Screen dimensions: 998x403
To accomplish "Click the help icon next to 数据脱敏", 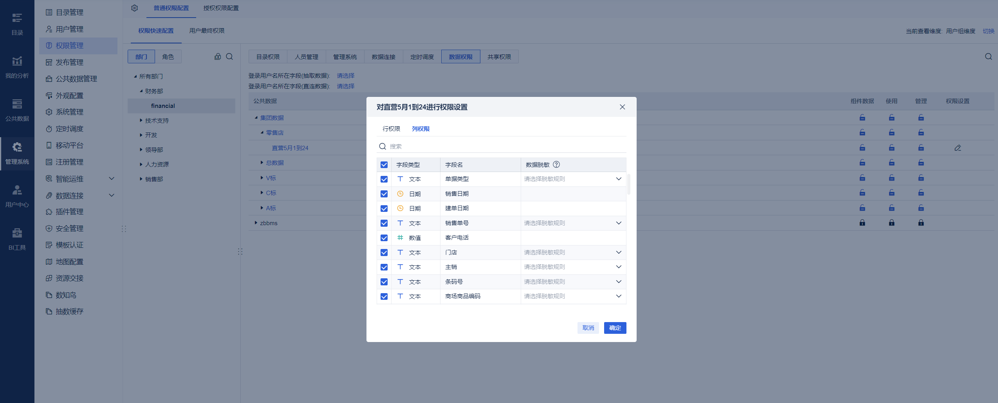I will [556, 165].
